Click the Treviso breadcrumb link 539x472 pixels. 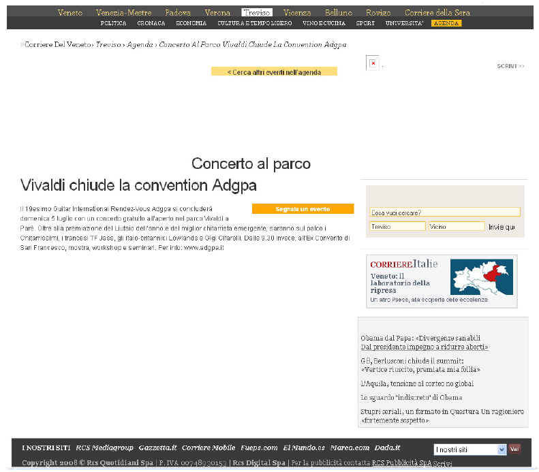[108, 45]
